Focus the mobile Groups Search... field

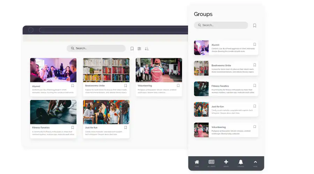tap(221, 25)
